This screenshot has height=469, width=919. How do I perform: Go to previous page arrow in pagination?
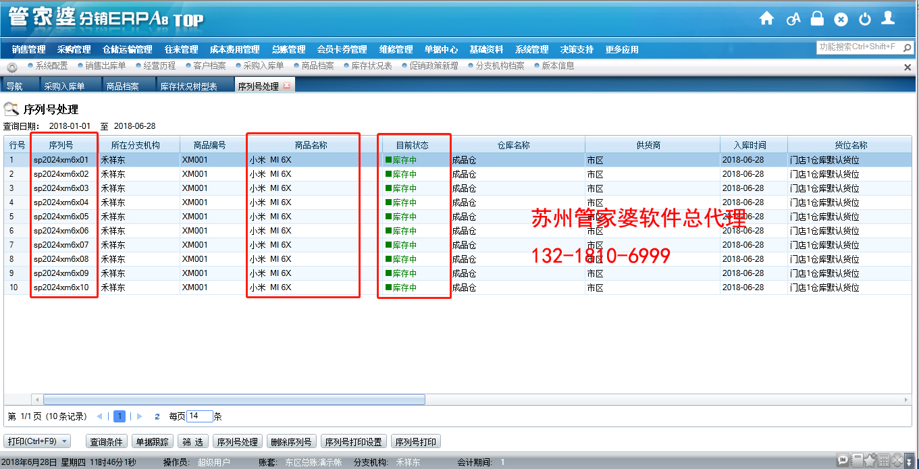tap(99, 417)
